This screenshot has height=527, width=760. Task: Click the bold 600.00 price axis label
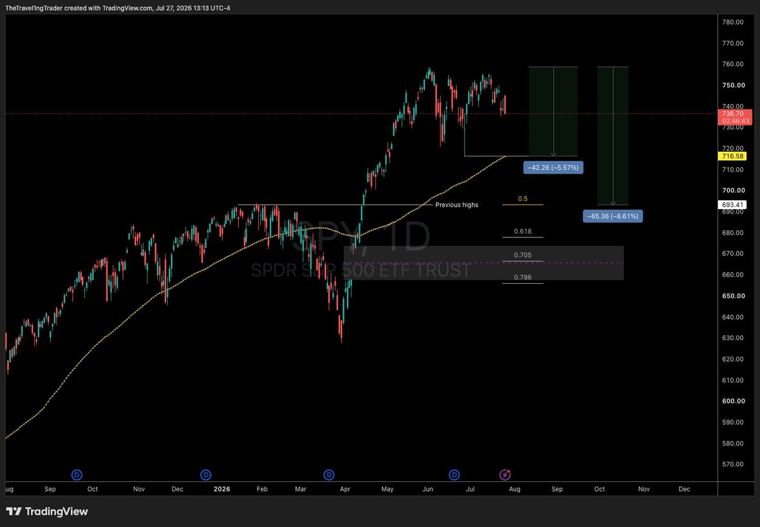[x=732, y=401]
